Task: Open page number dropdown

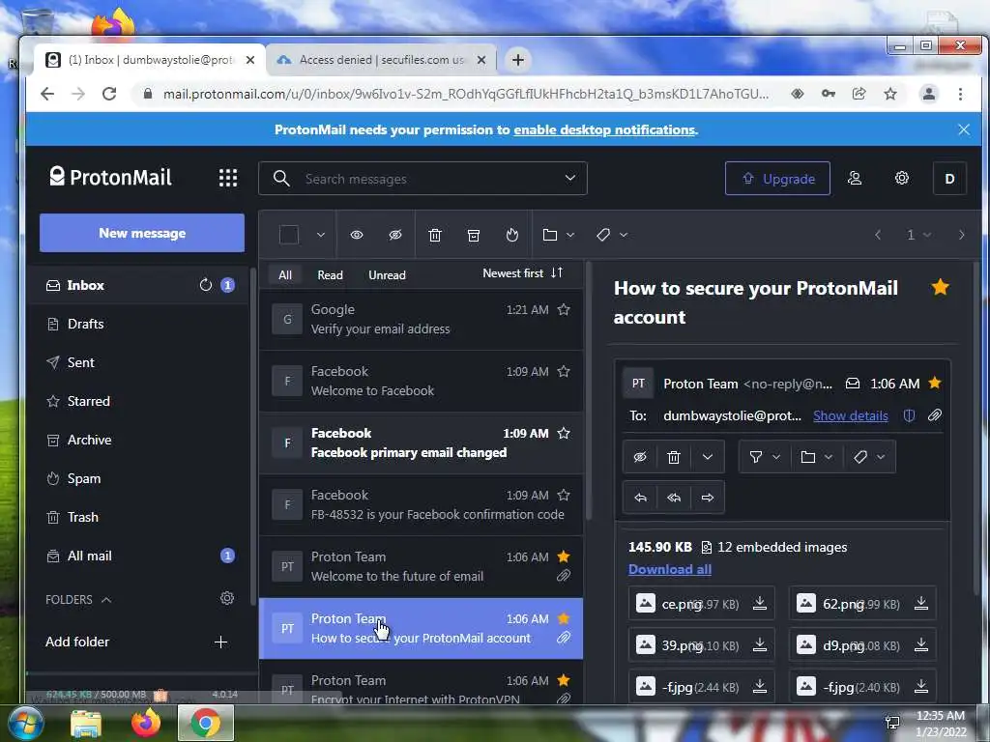Action: pyautogui.click(x=918, y=235)
